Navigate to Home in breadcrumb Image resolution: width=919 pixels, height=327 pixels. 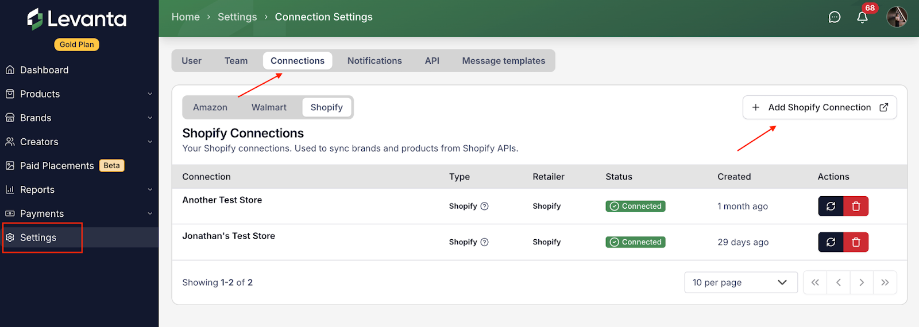pos(186,17)
